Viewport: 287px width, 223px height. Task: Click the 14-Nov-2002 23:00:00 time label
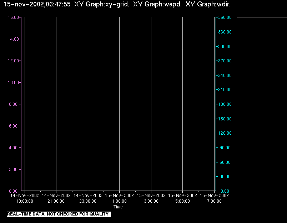coord(88,198)
